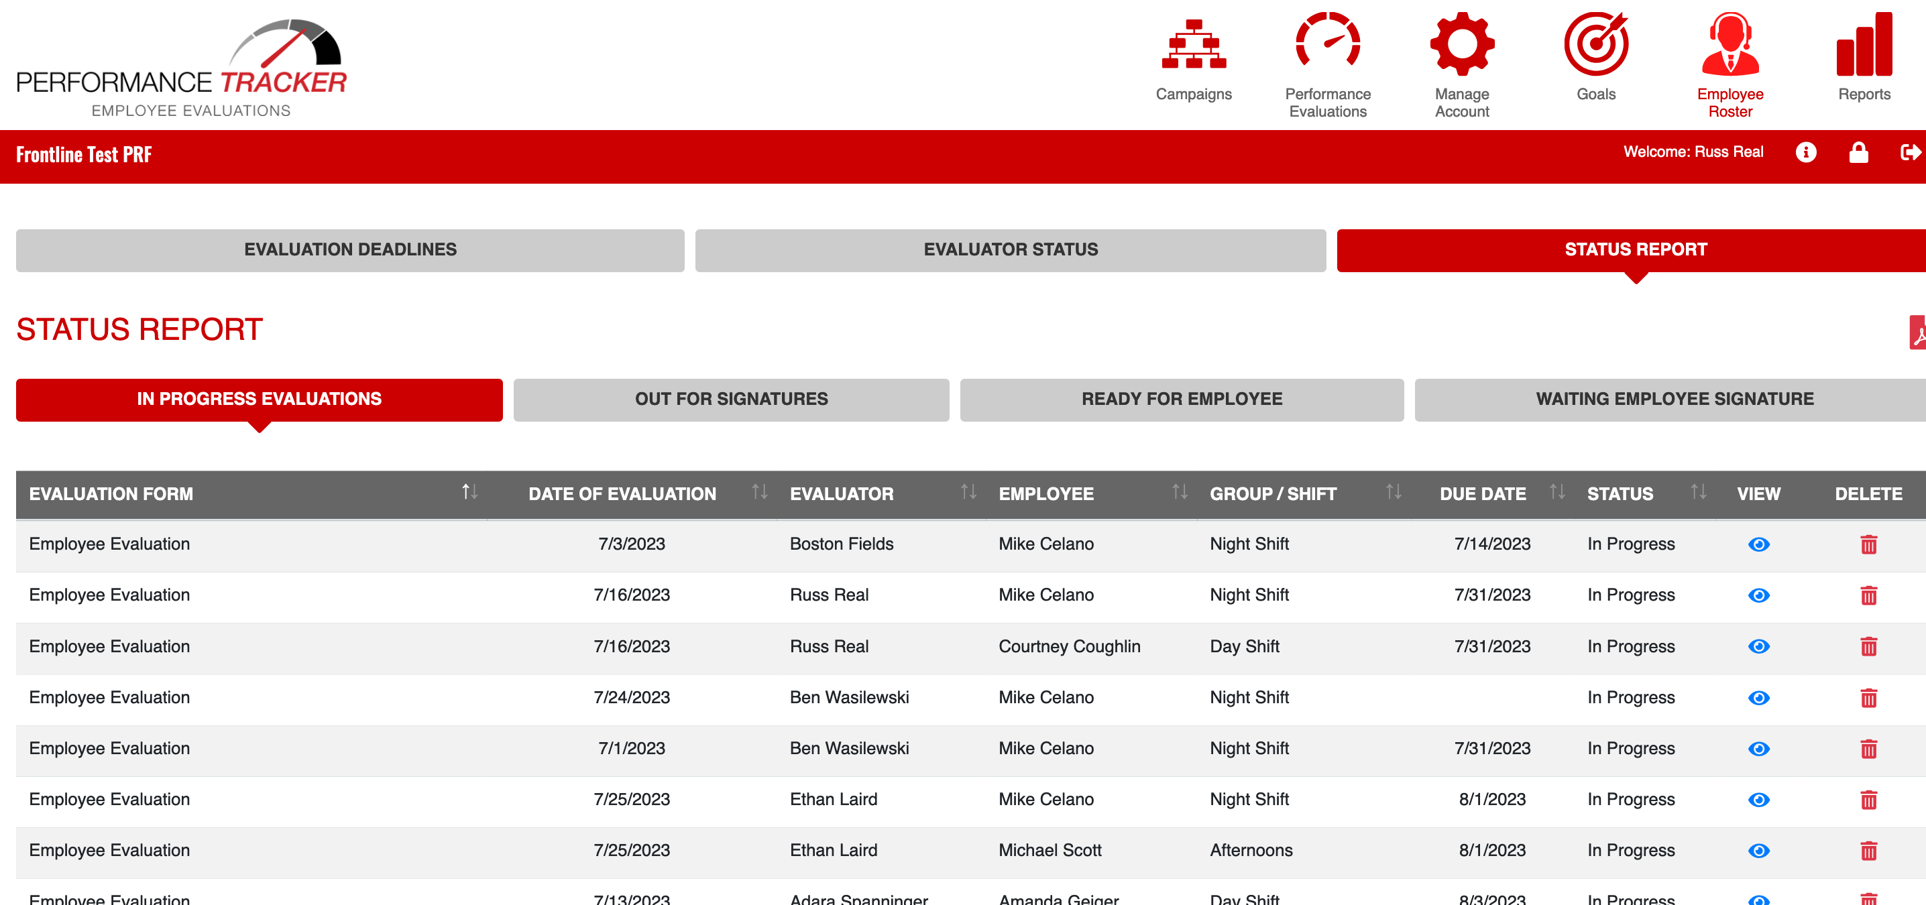Click the Performance Tracker logo
Viewport: 1926px width, 905px height.
[181, 68]
